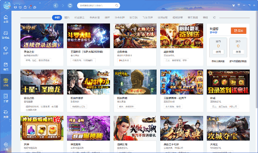Click the bottom-left text link in welcome panel
This screenshot has width=258, height=153.
click(218, 61)
